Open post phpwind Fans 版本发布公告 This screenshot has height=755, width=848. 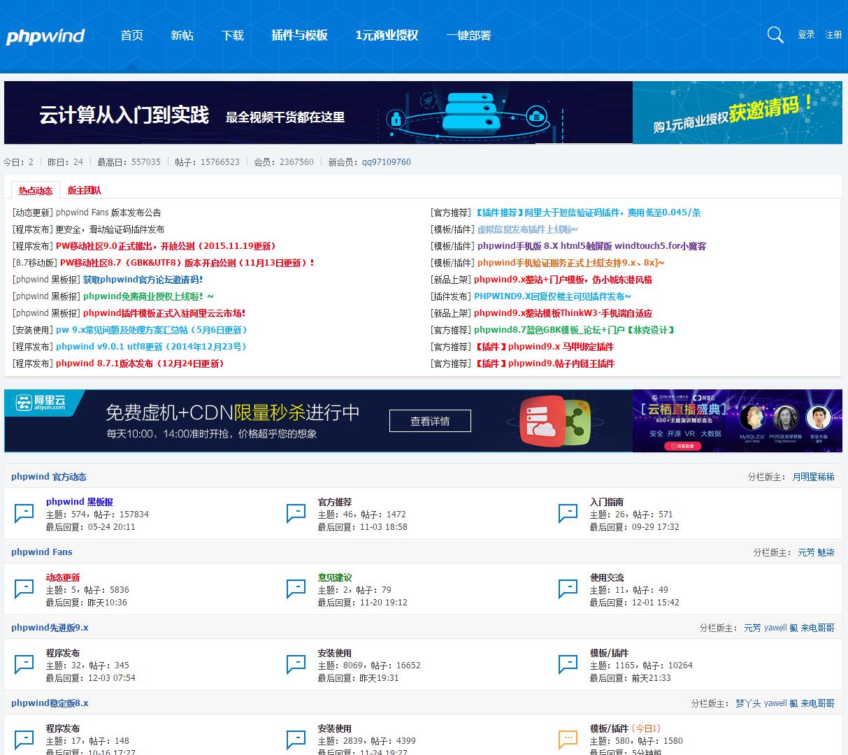pyautogui.click(x=108, y=213)
